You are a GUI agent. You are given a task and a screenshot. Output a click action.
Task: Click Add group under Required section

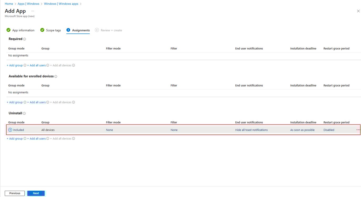pos(15,65)
